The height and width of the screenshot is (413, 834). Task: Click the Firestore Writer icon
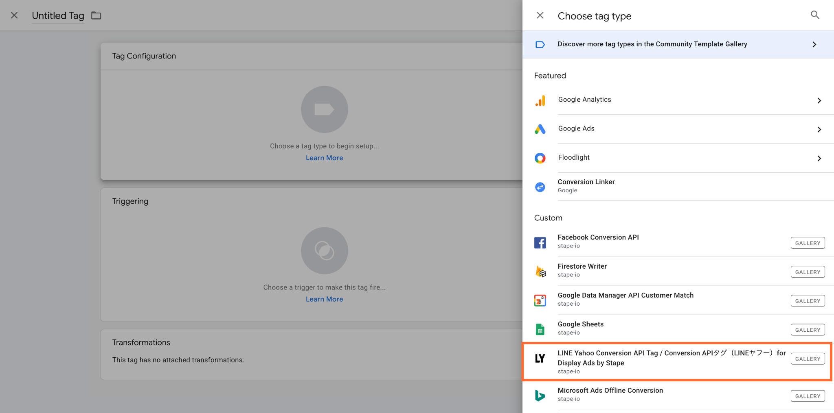click(x=540, y=272)
